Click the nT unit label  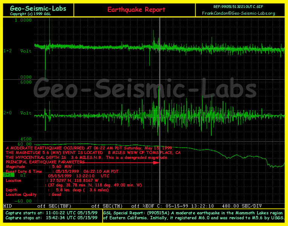point(23,175)
